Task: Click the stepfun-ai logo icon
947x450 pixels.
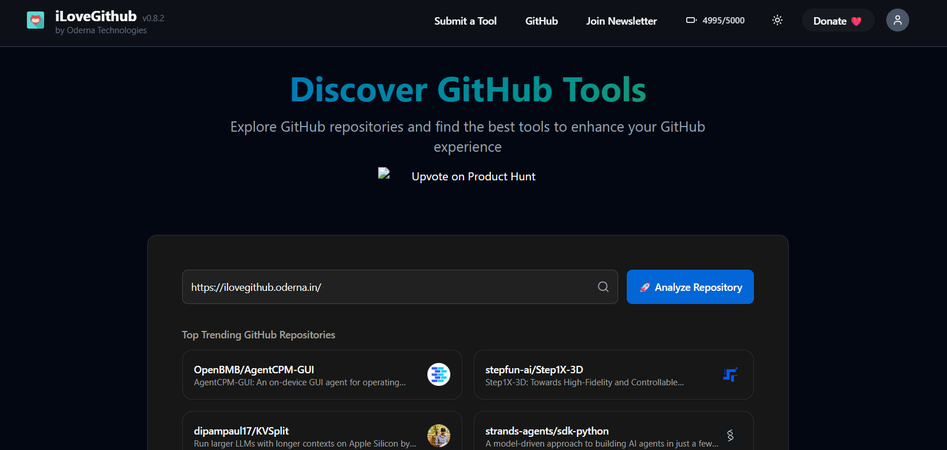Action: (730, 374)
